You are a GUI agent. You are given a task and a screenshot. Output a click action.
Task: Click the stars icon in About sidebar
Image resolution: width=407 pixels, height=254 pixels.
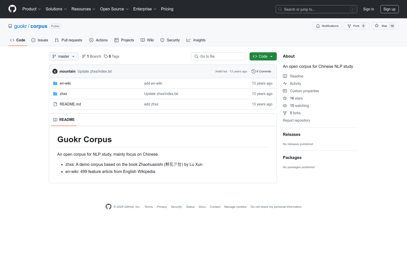[x=285, y=98]
